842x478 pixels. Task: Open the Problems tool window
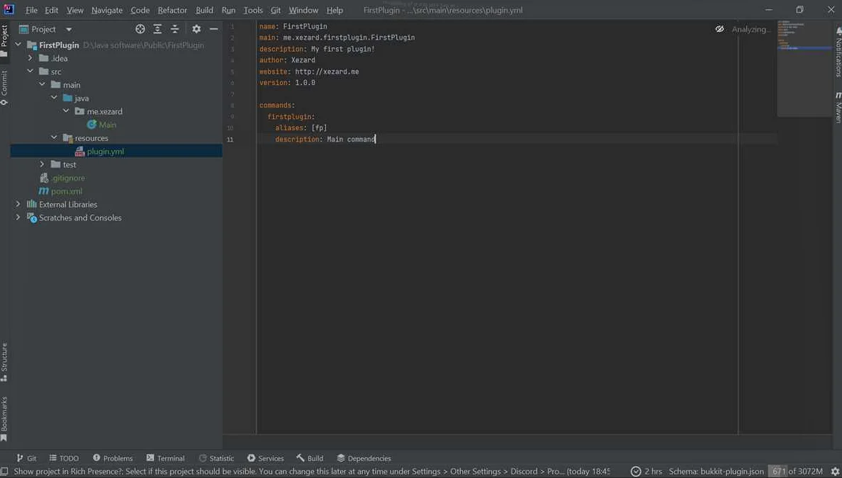113,458
